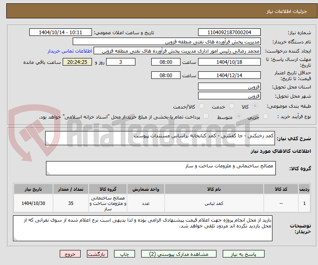Click the کمد لباس item name cell
This screenshot has width=318, height=265.
[214, 203]
